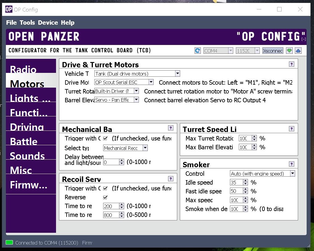Open help for Recoil Servo section

[171, 179]
